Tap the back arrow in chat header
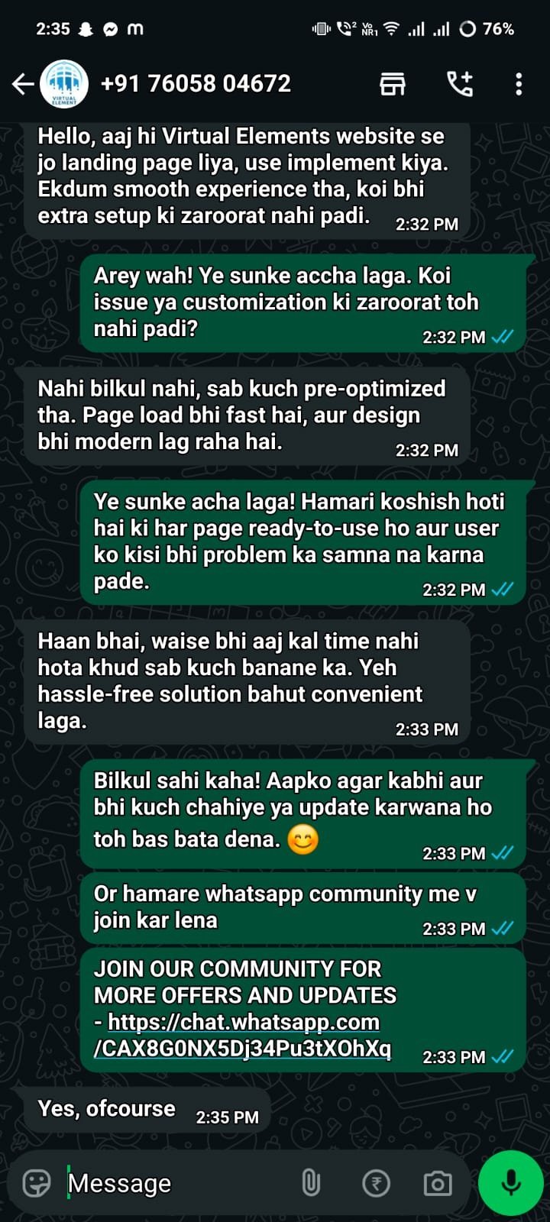 (23, 84)
